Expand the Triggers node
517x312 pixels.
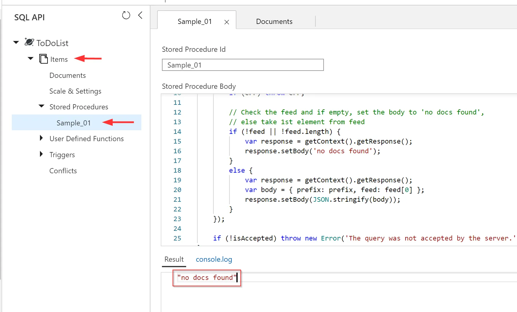pos(41,154)
